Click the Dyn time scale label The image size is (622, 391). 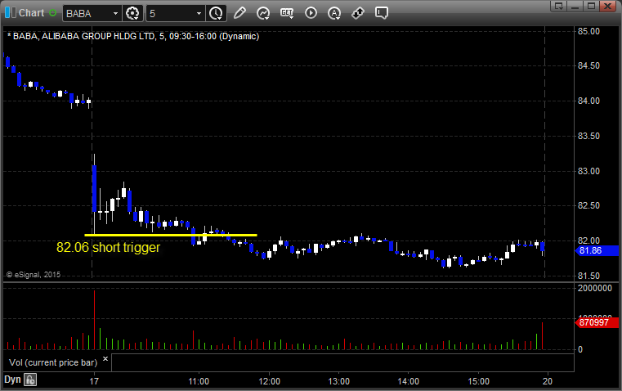[12, 380]
